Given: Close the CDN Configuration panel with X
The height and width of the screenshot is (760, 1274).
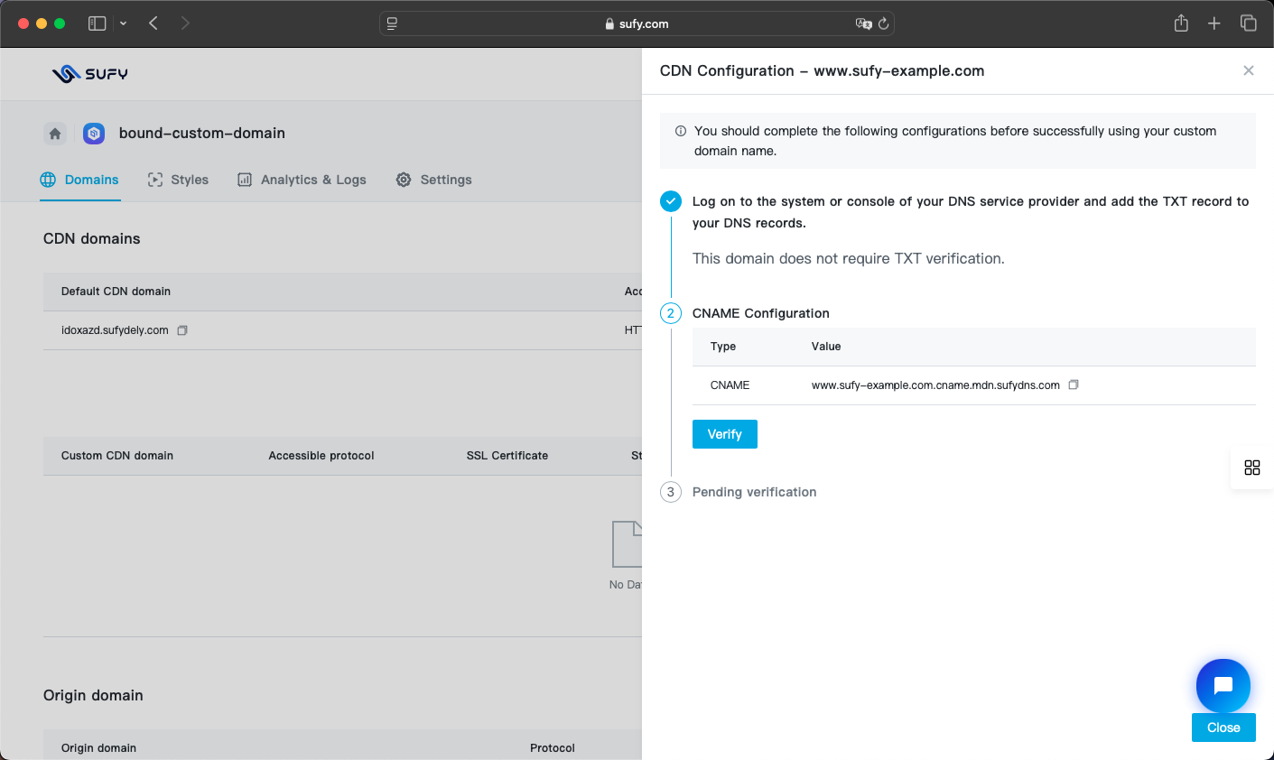Looking at the screenshot, I should click(1249, 70).
